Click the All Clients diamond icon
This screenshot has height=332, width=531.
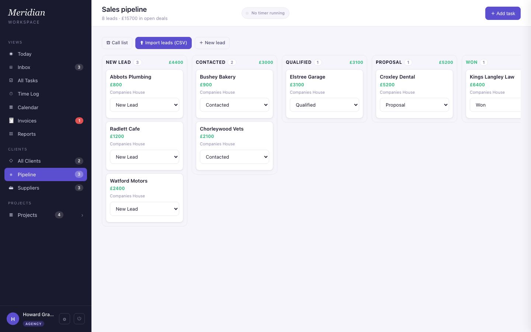(11, 161)
